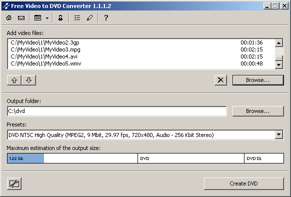Viewport: 291px width, 197px height.
Task: Click the application icon in title bar
Action: (x=6, y=6)
